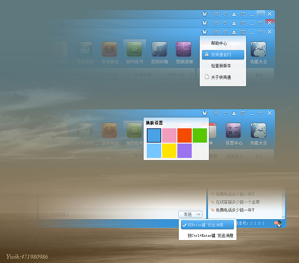The height and width of the screenshot is (263, 299).
Task: Click 免费电话多少钱一年 above the 在线客服 entry
Action: 235,194
